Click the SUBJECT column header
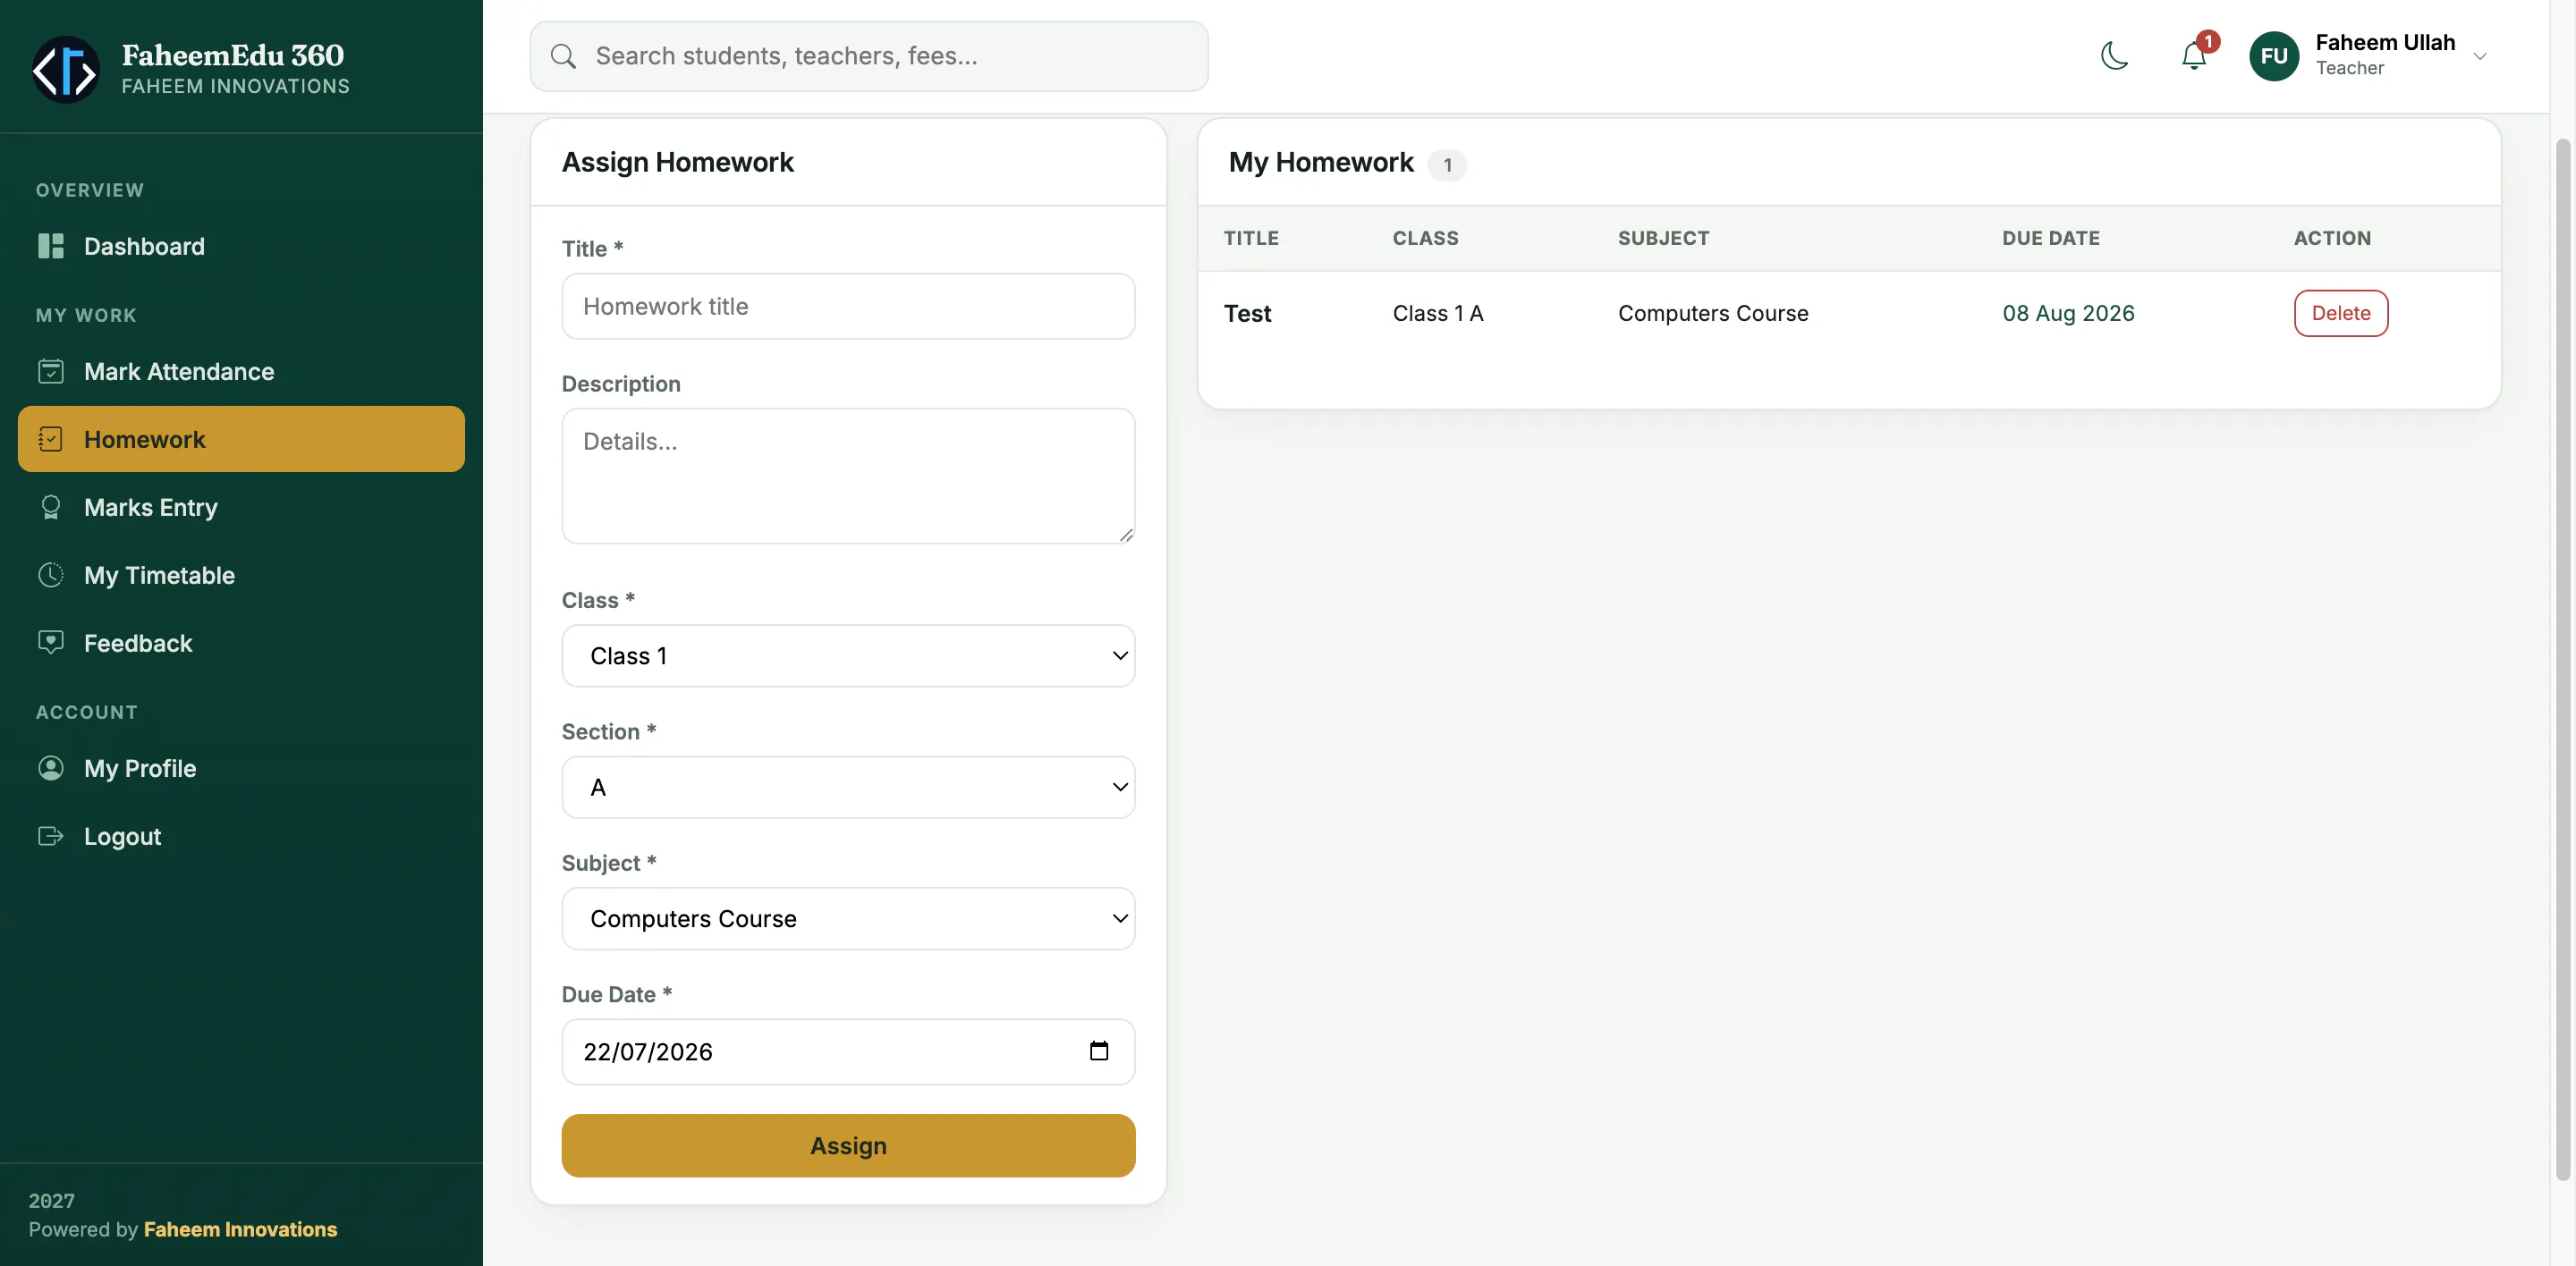The width and height of the screenshot is (2576, 1266). [1663, 238]
